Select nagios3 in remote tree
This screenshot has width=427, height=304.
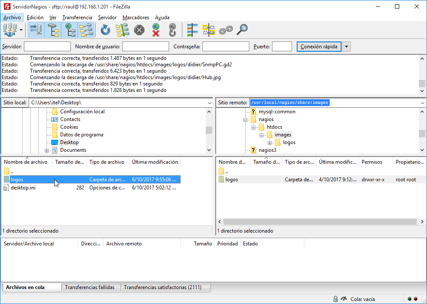[x=267, y=150]
